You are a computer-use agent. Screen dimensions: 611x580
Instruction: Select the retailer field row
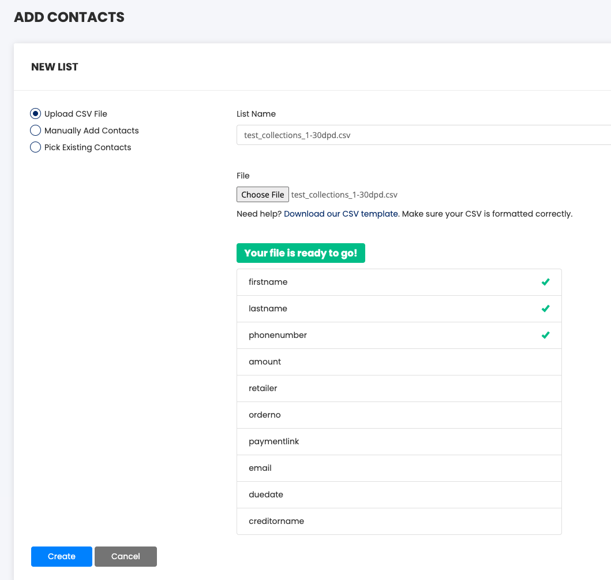(399, 388)
